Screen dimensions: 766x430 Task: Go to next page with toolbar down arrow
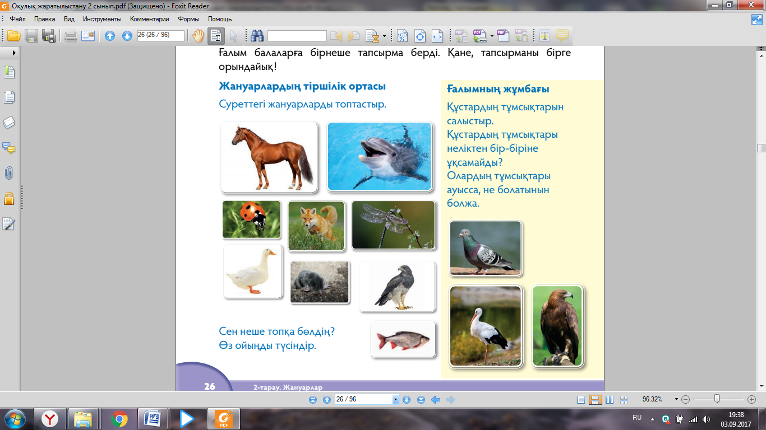(127, 36)
